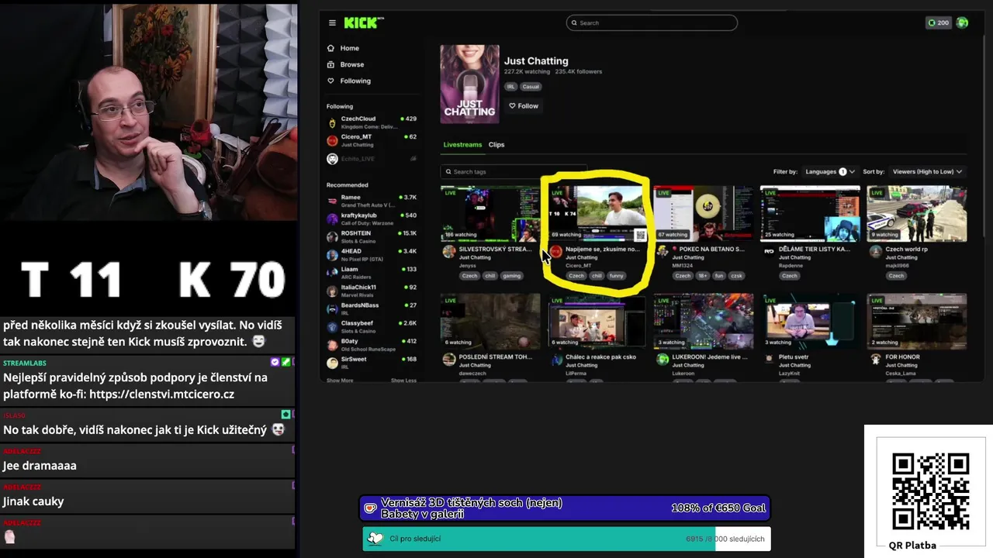The width and height of the screenshot is (993, 558).
Task: Click the ko-fi clenstvi.mtcicero.cz link in chat
Action: pos(161,394)
